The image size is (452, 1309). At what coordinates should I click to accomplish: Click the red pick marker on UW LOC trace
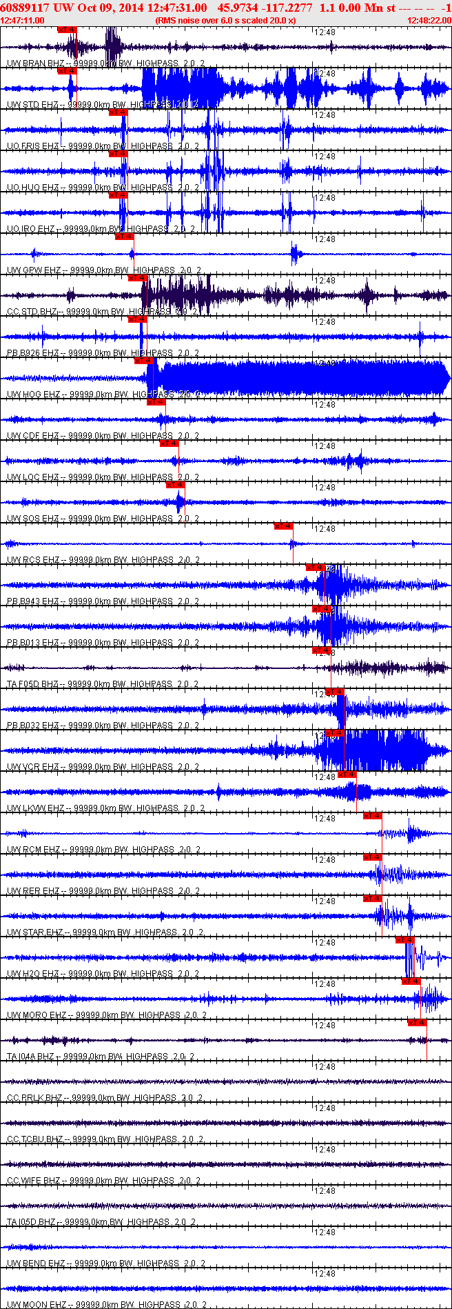click(169, 443)
